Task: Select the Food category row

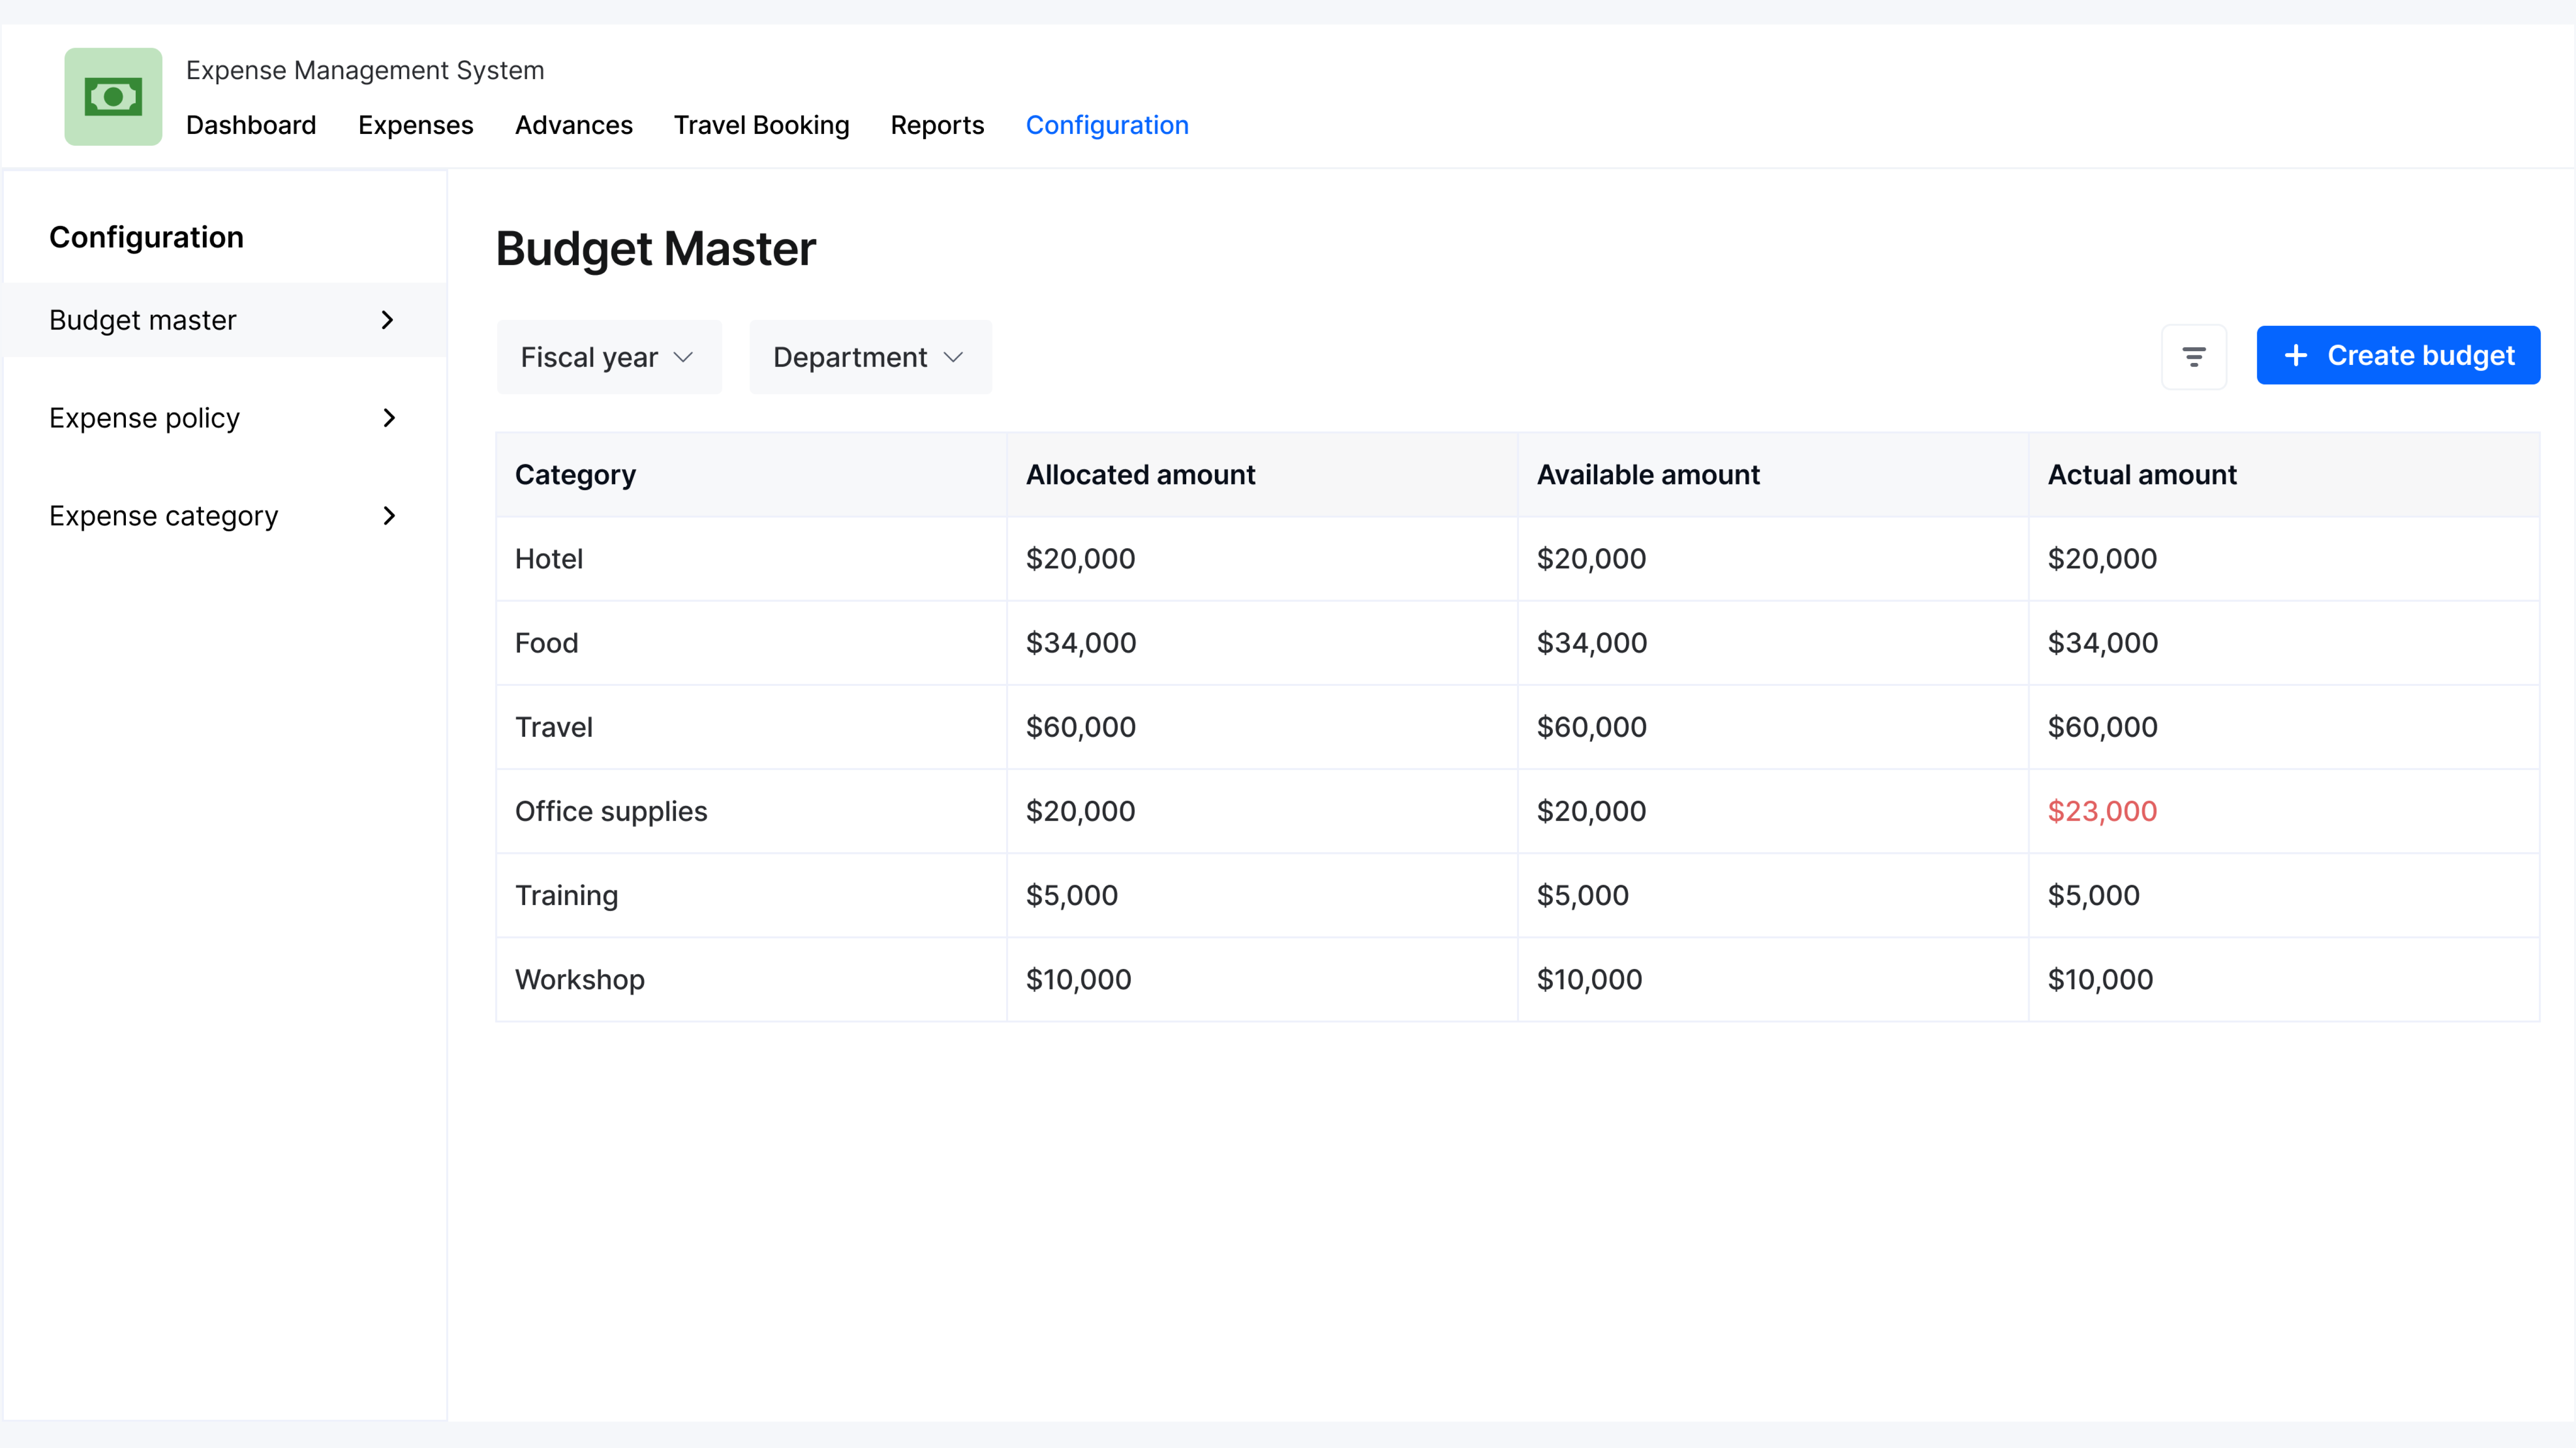Action: pos(1518,643)
